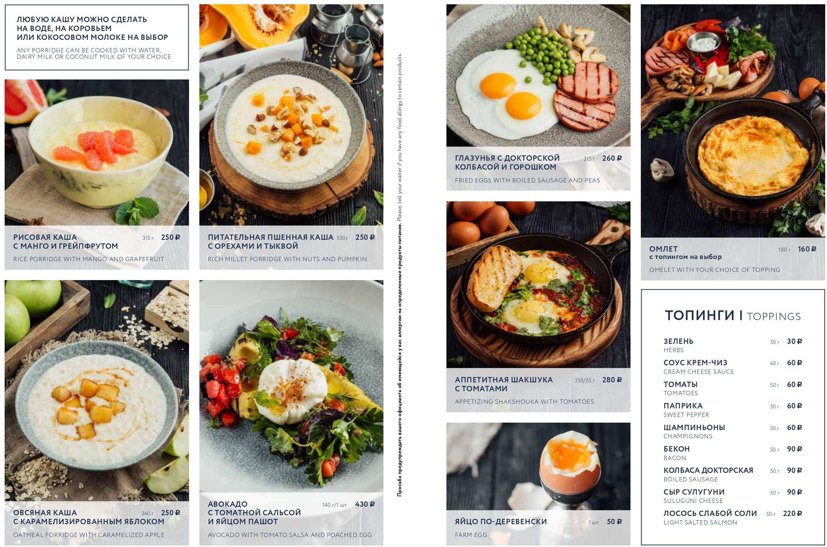Click the 430 ₽ avocado price
Image resolution: width=827 pixels, height=547 pixels.
click(365, 504)
